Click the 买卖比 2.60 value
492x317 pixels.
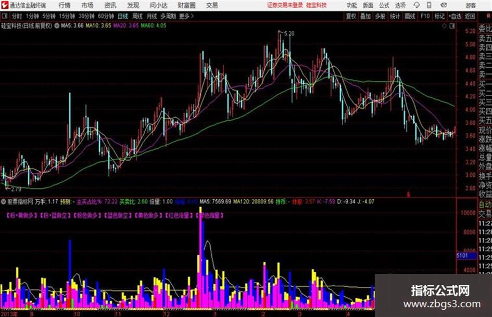click(x=134, y=201)
